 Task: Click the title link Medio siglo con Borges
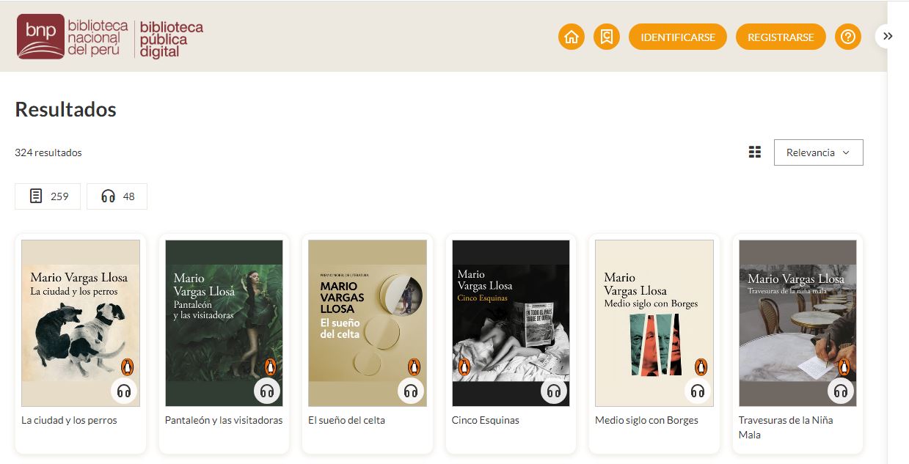[x=646, y=421]
